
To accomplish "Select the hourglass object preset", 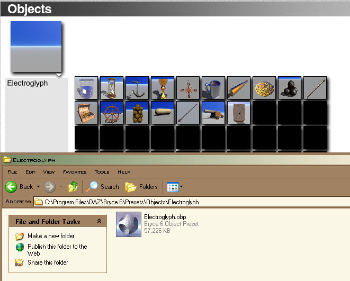I will (112, 88).
